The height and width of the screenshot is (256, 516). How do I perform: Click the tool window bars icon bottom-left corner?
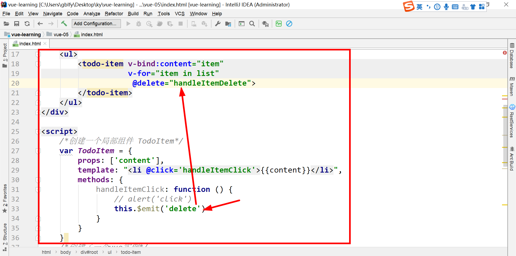(5, 249)
